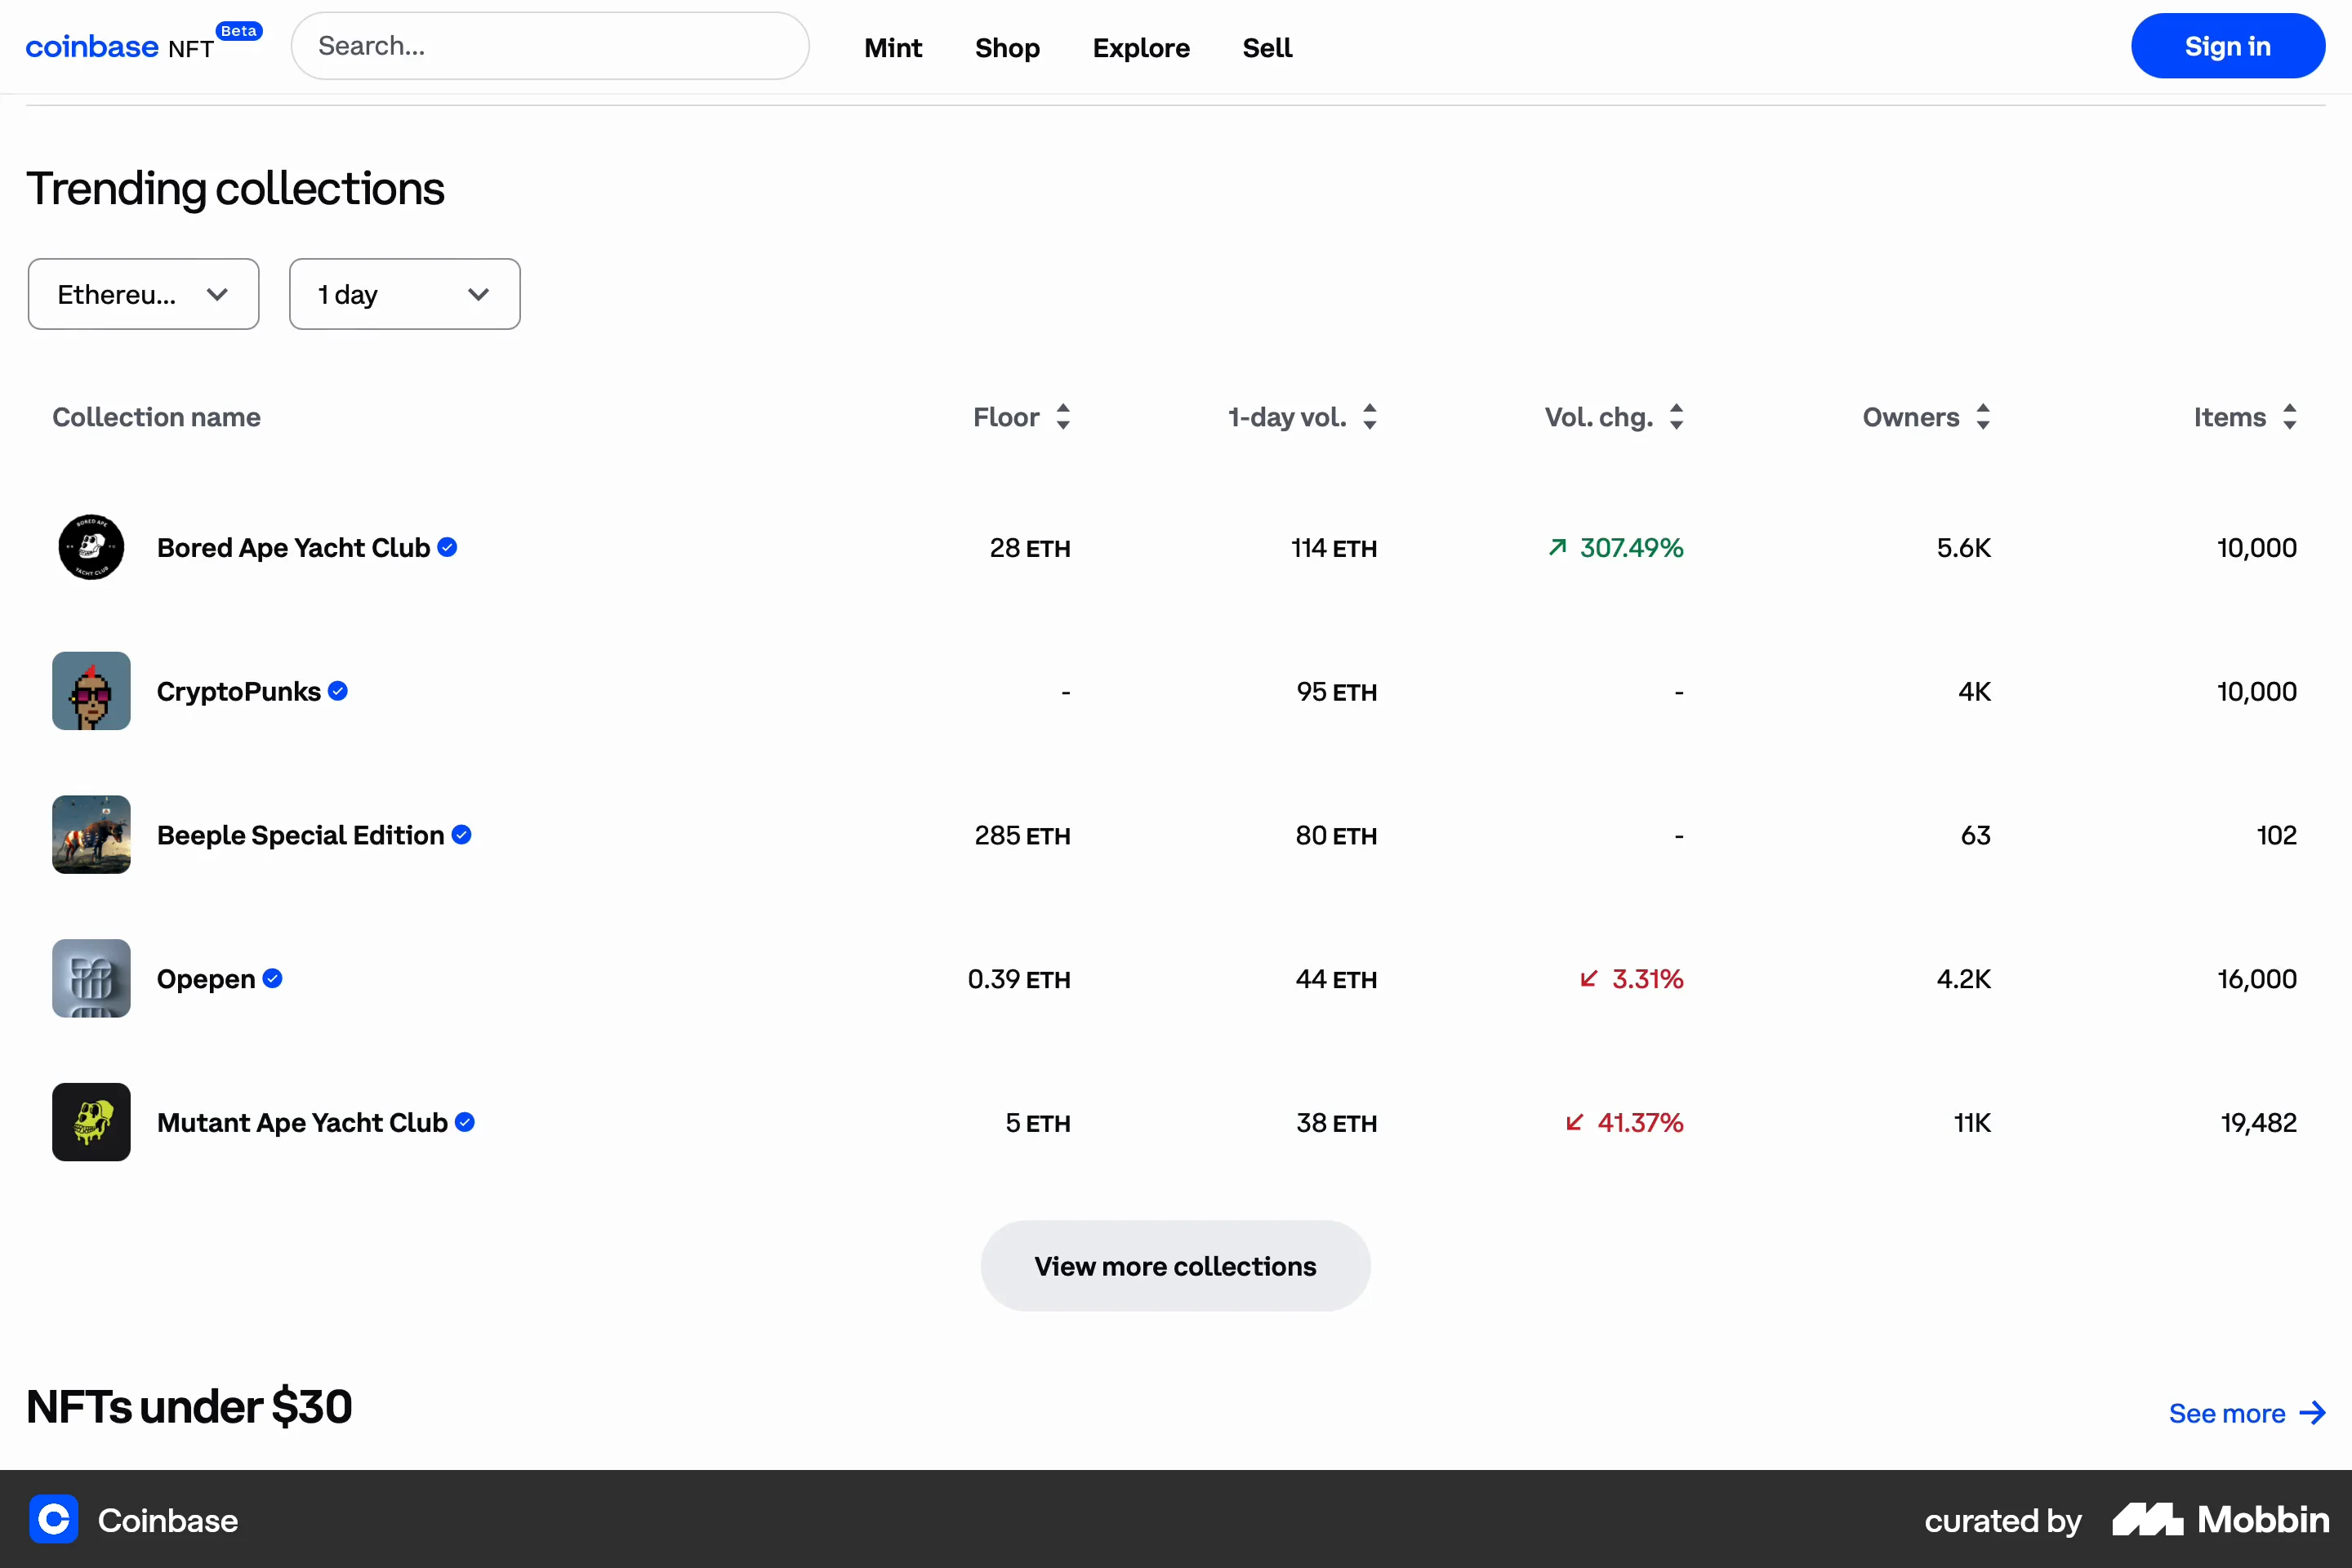Viewport: 2352px width, 1568px height.
Task: Click the NFTs under $30 heading
Action: coord(189,1406)
